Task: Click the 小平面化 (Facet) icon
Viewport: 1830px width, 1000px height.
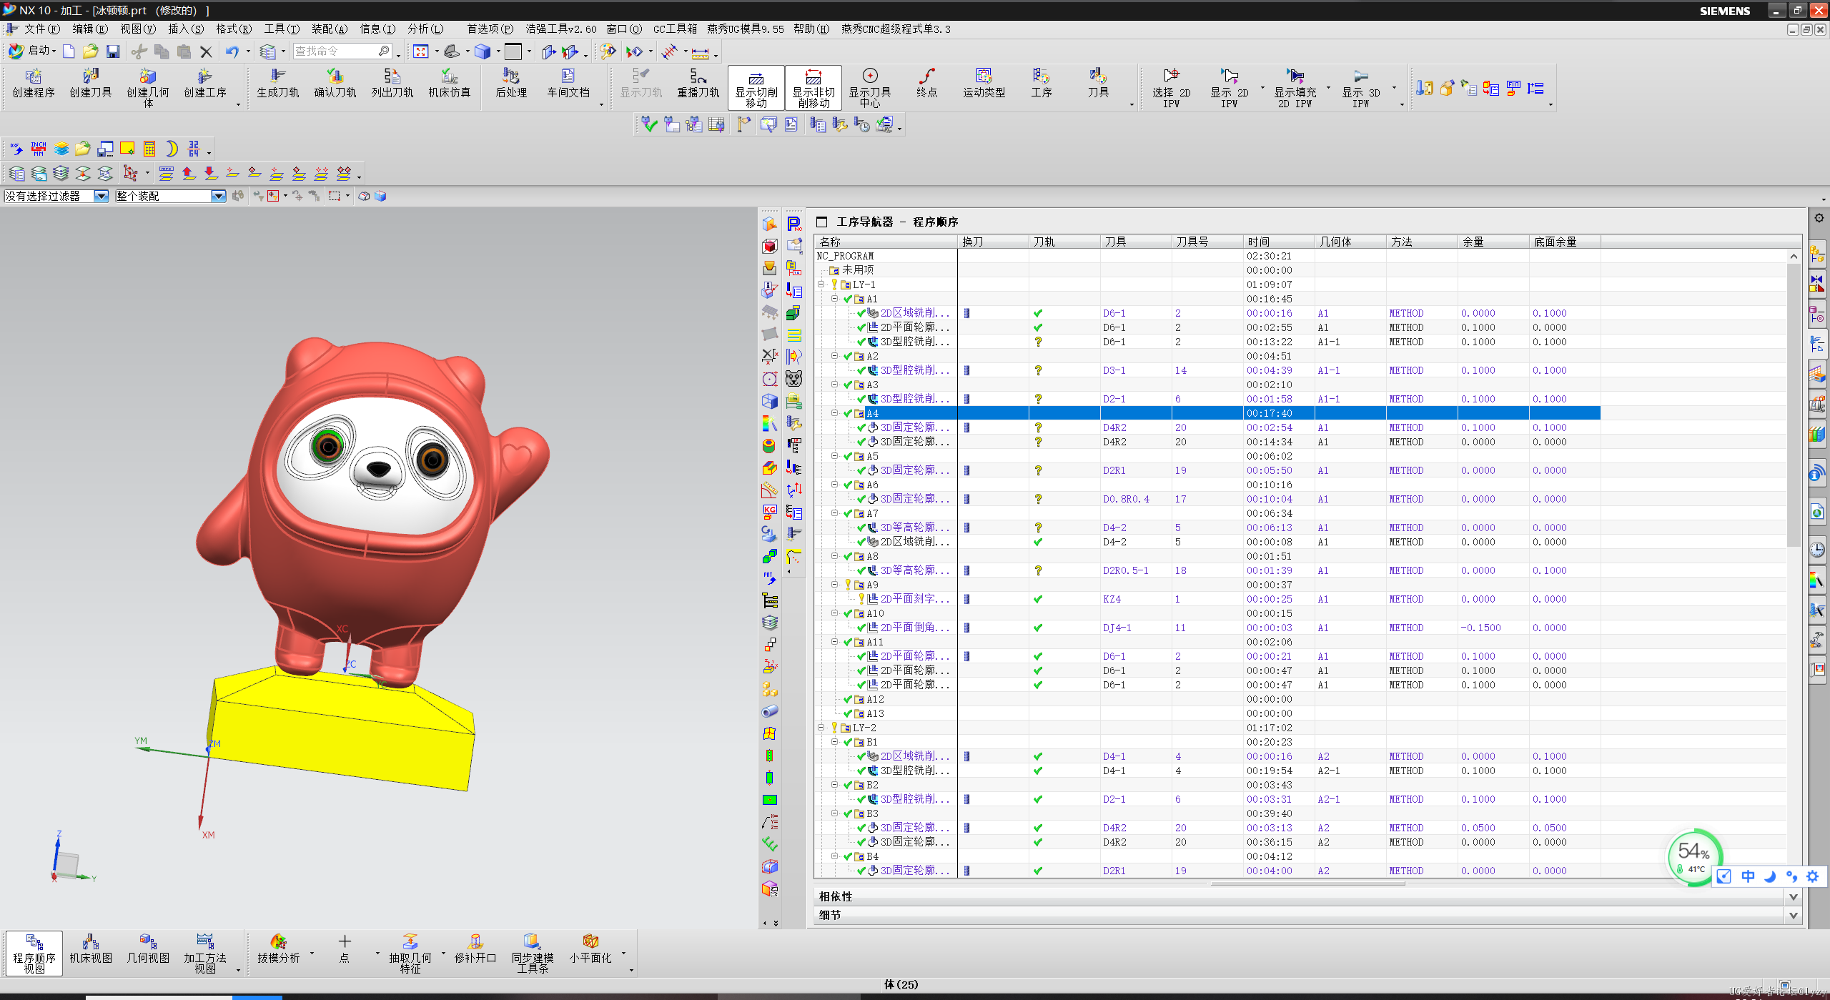Action: click(x=590, y=951)
